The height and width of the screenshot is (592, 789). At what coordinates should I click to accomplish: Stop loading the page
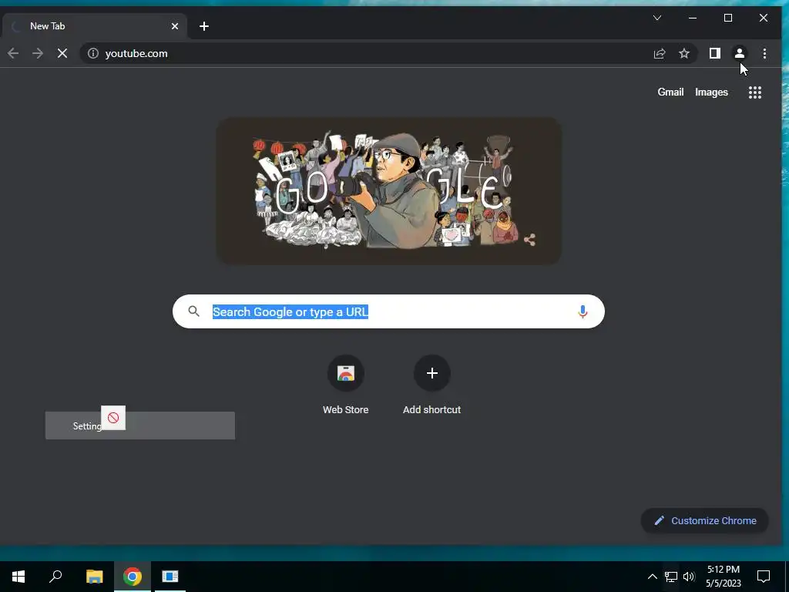coord(62,53)
